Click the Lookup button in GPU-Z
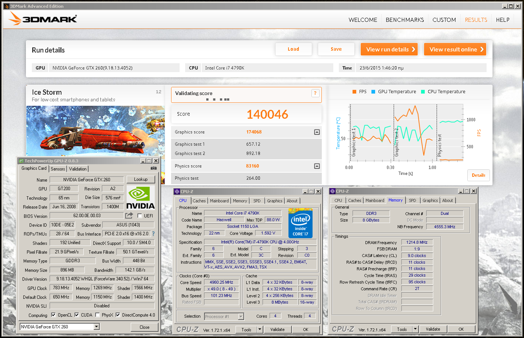Screen dimensions: 524x338 coord(141,179)
